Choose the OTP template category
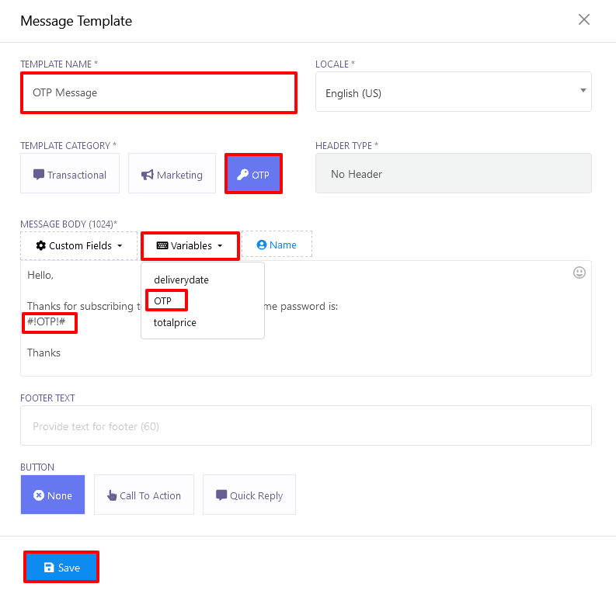 tap(253, 174)
